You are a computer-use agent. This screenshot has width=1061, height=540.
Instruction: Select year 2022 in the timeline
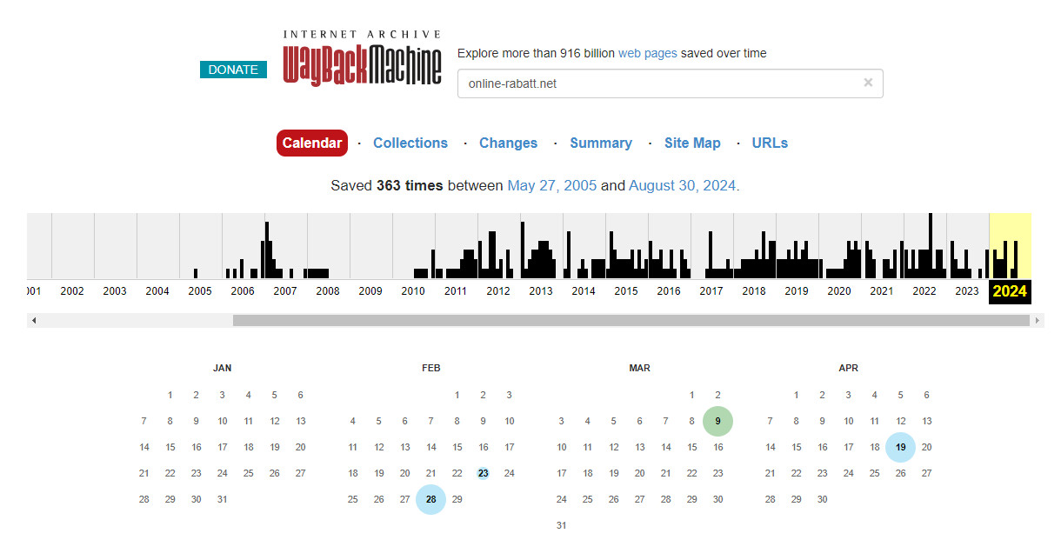pos(924,291)
